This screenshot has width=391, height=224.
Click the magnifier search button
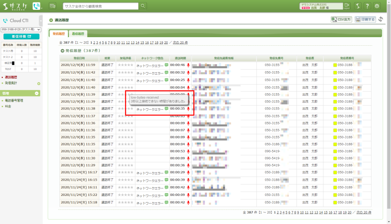tap(143, 6)
